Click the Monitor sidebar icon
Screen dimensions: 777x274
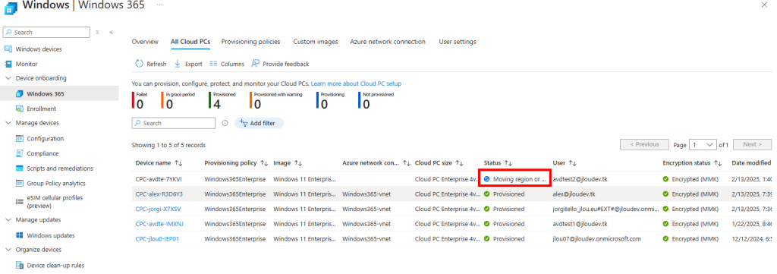point(8,64)
